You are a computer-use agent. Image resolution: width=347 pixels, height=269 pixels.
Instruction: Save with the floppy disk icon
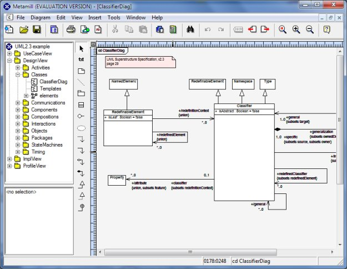coord(37,29)
